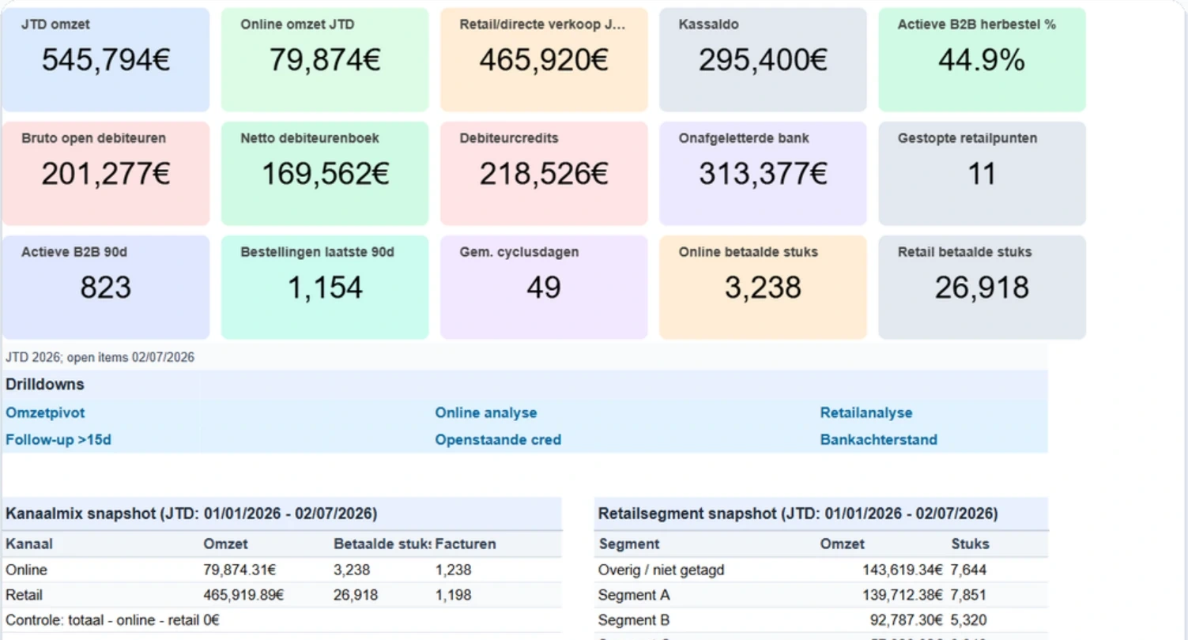
Task: Click the Betaalde stuks column header
Action: 383,544
